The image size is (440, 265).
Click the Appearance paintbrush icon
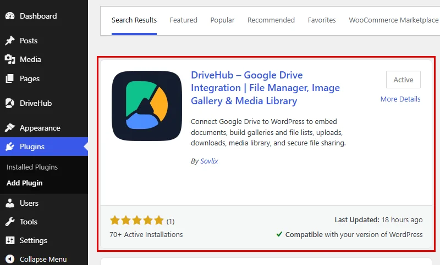point(10,128)
